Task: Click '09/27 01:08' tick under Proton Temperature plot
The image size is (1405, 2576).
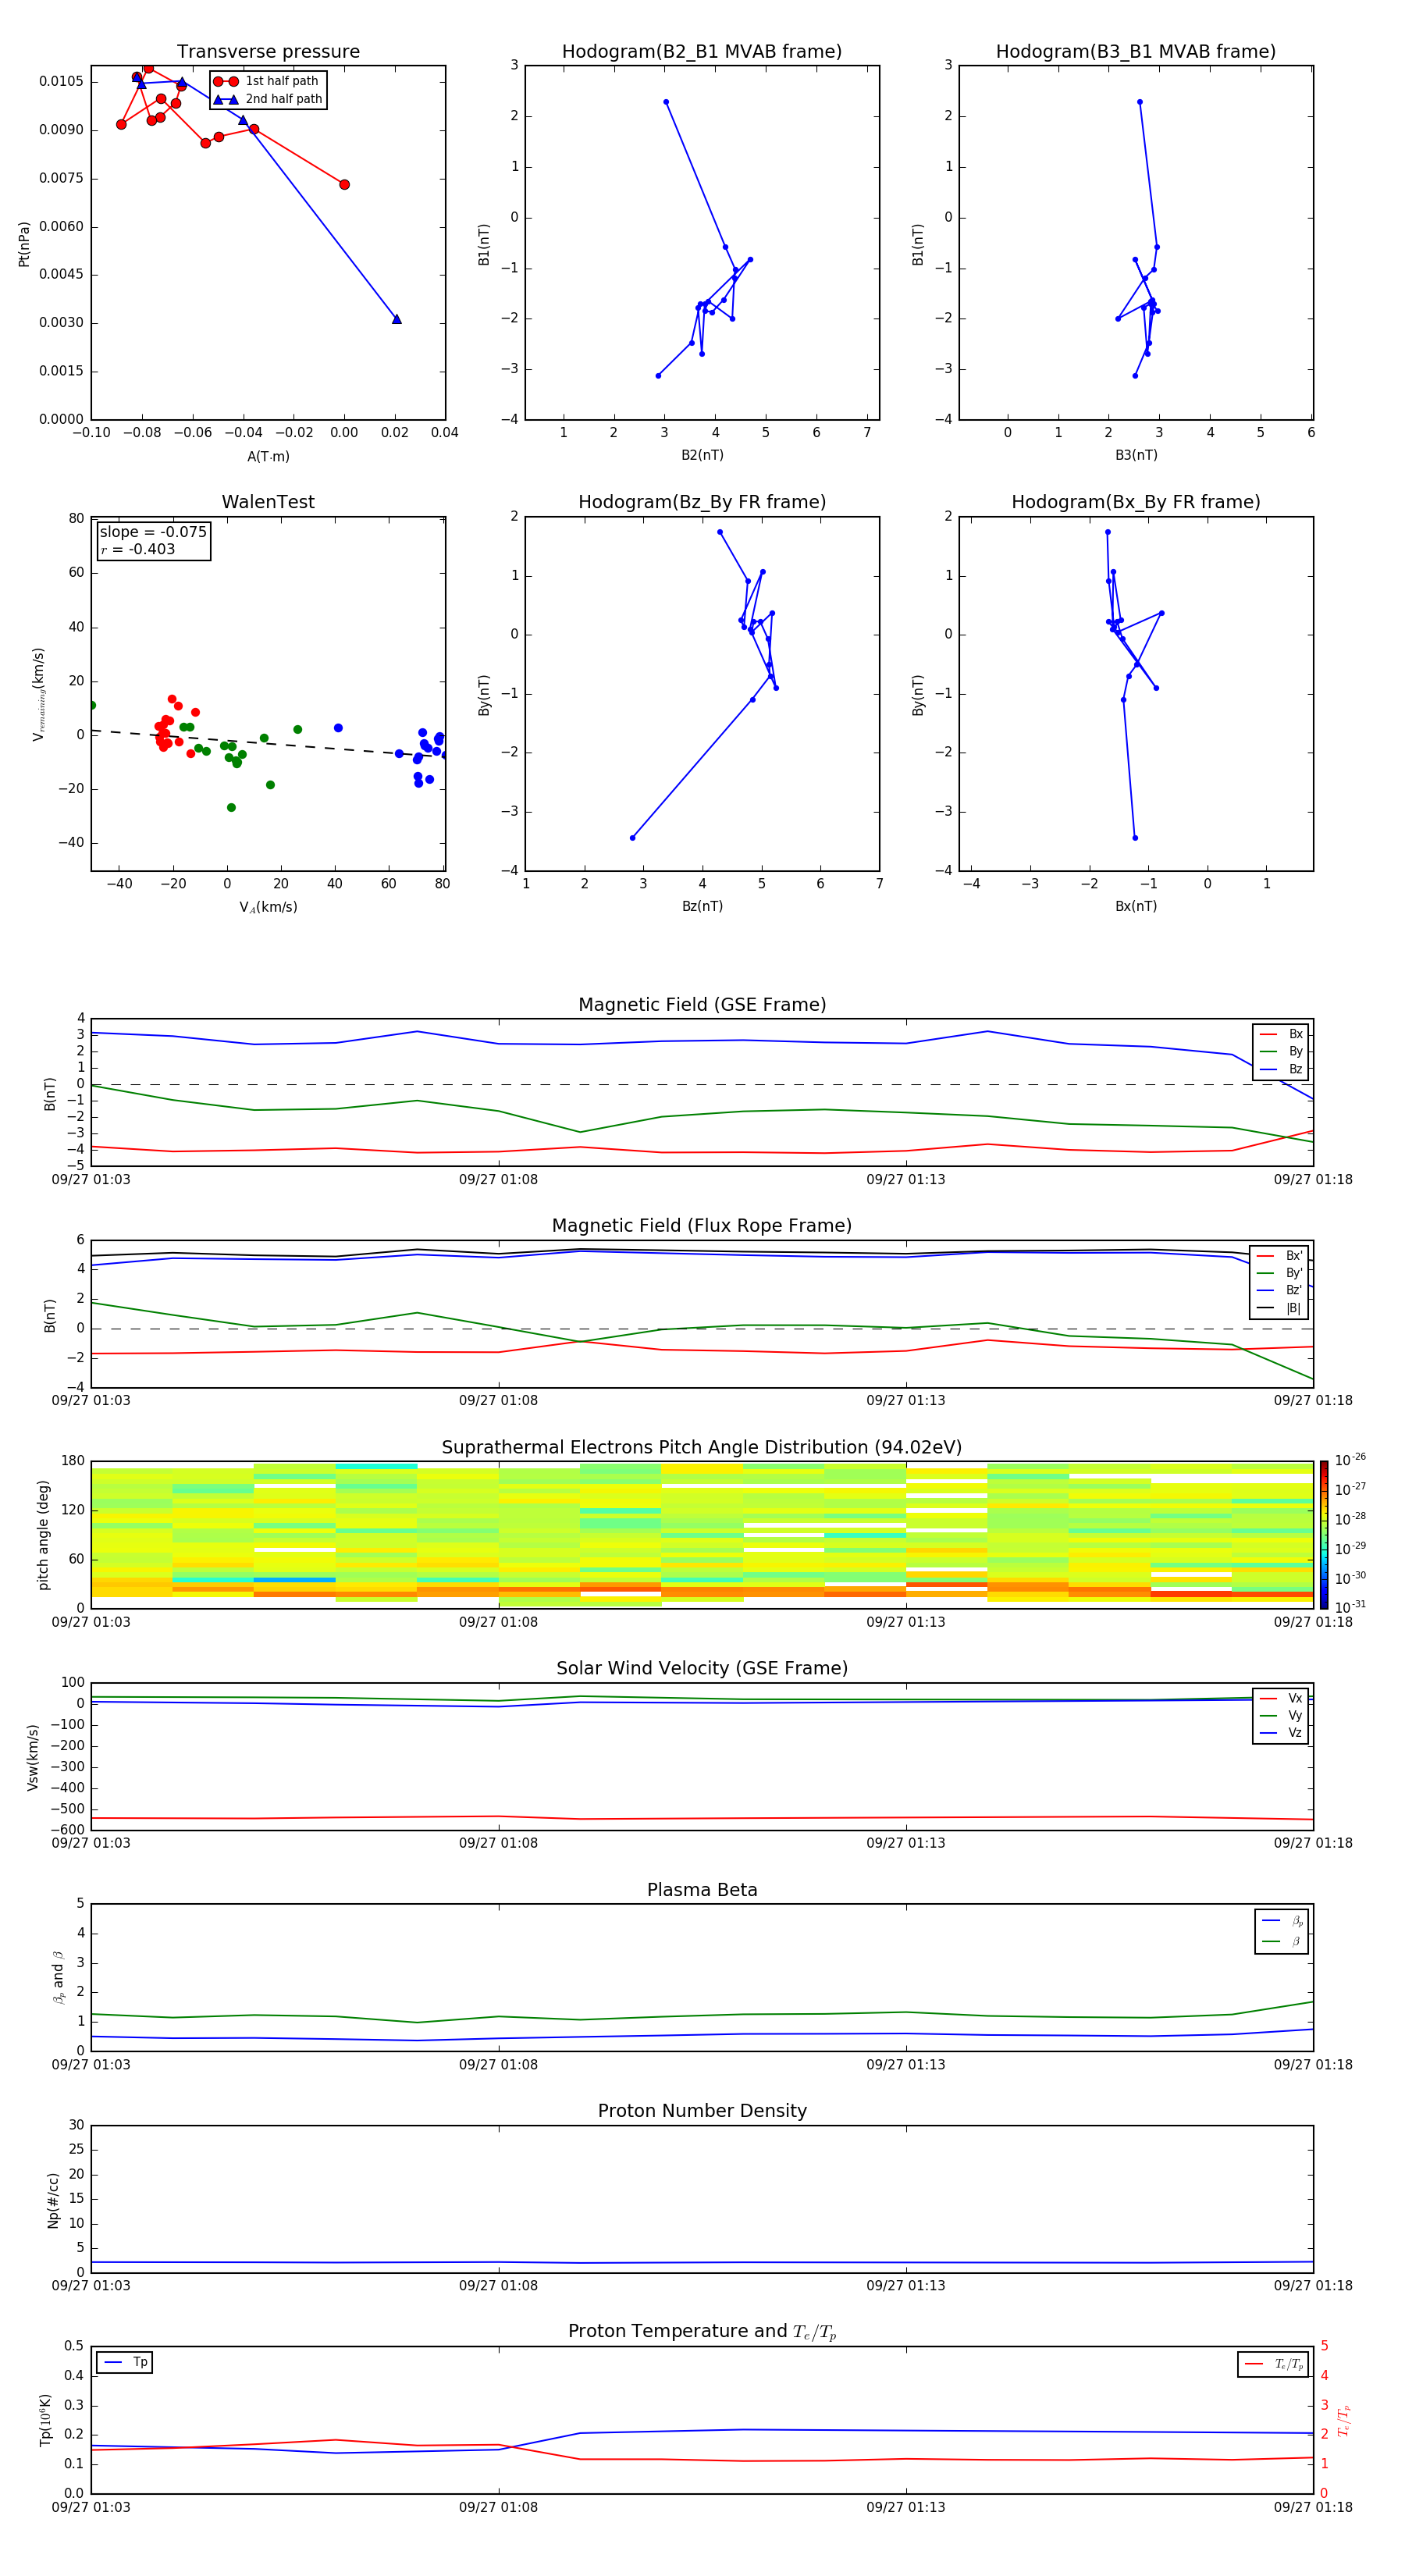Action: click(x=498, y=2507)
